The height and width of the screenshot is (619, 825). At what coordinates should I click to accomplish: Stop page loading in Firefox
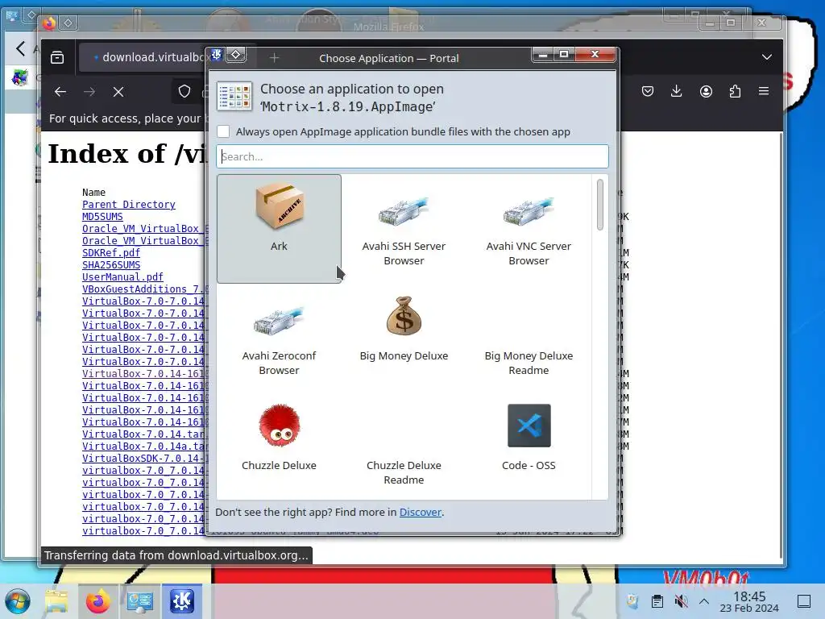[x=118, y=92]
